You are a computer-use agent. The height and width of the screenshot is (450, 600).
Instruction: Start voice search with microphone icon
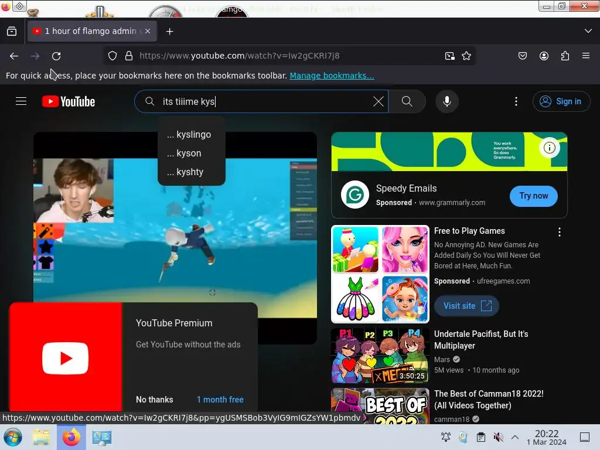click(x=446, y=101)
